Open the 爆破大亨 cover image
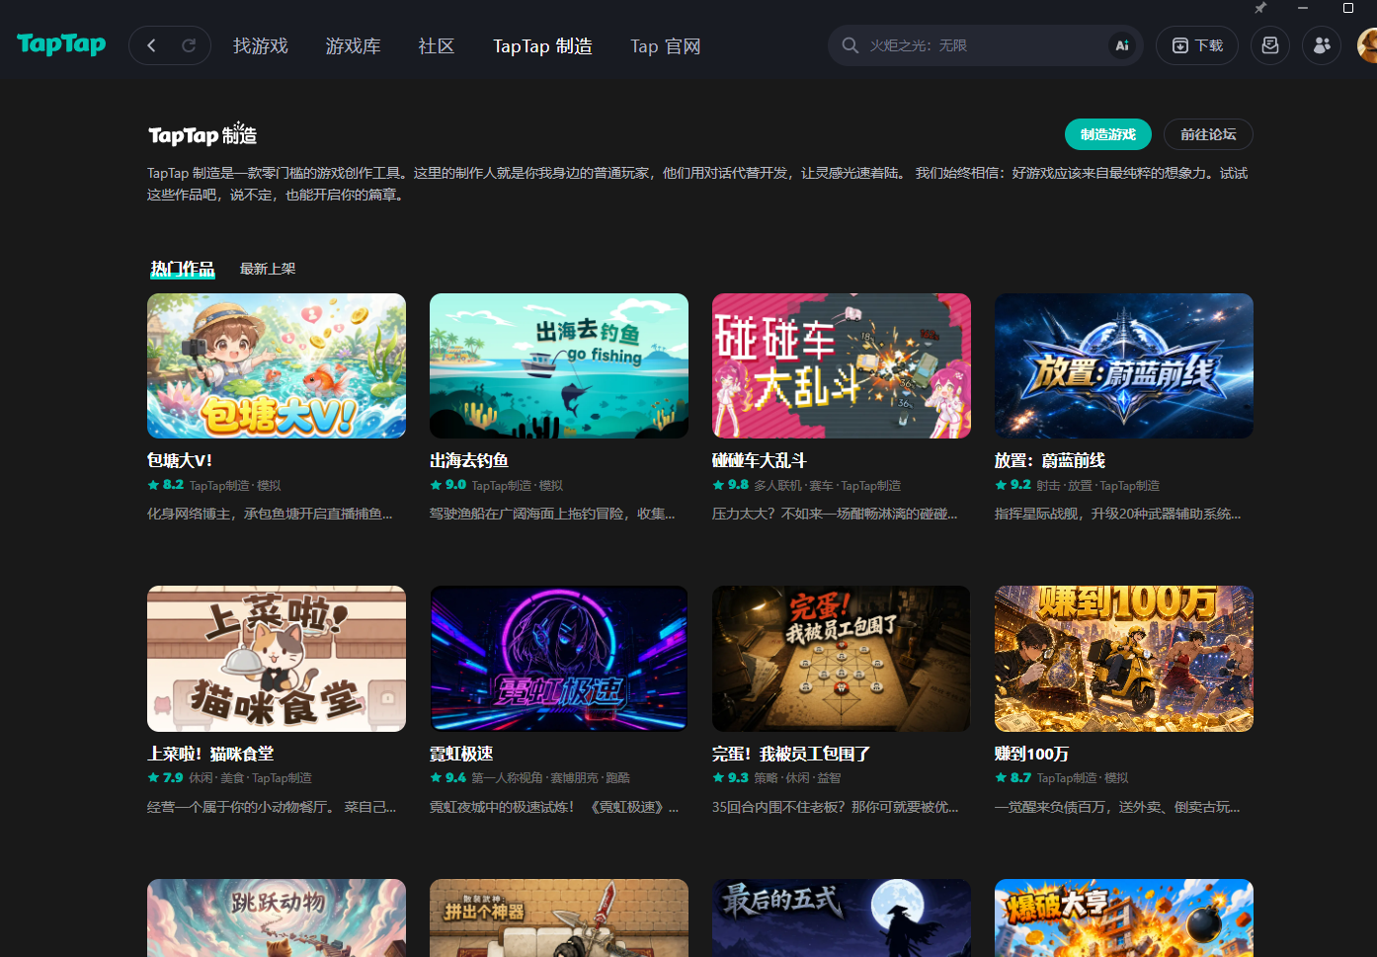The width and height of the screenshot is (1377, 957). coord(1124,917)
